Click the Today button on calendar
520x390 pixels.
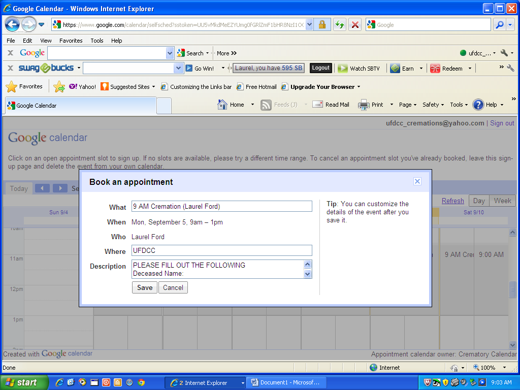[19, 188]
